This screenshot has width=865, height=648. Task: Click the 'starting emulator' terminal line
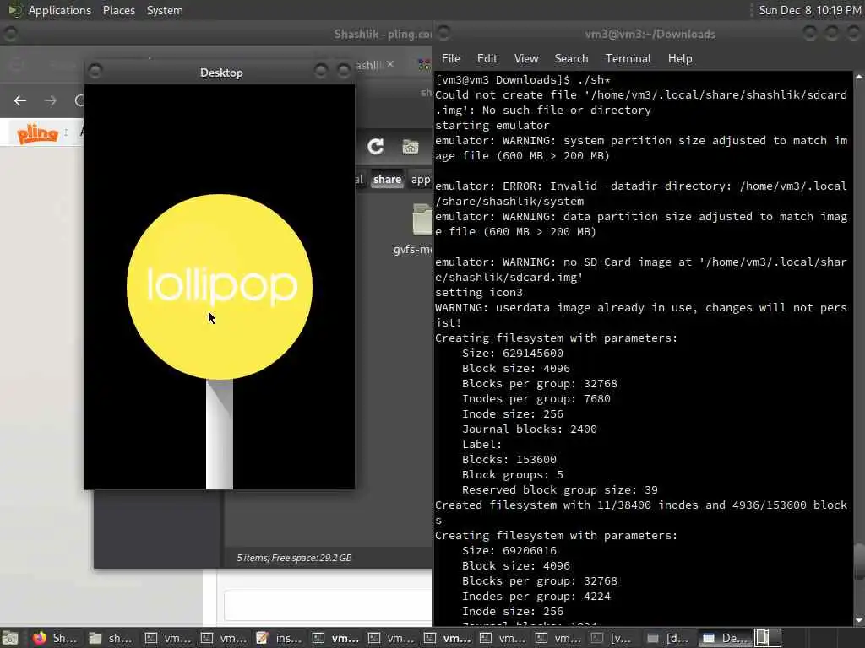point(492,125)
